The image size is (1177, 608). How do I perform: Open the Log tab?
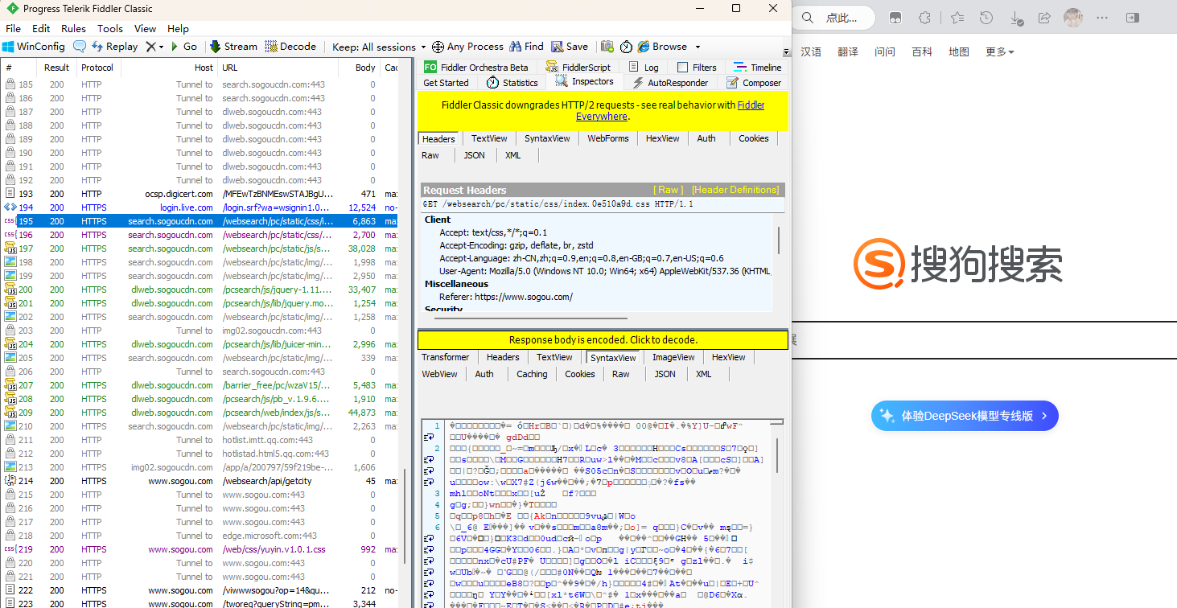pos(644,68)
